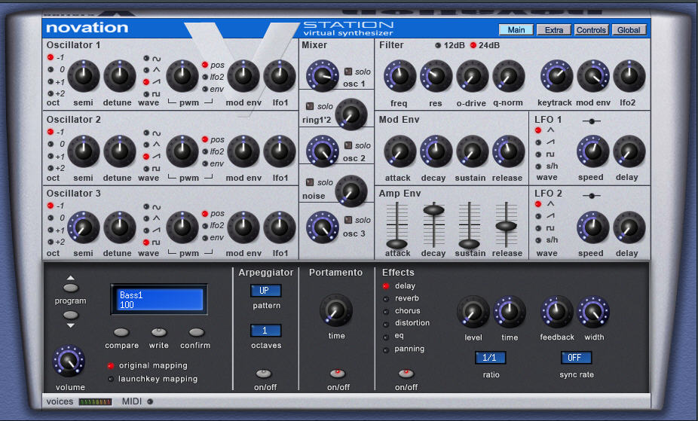
Task: Click the write button
Action: (x=159, y=332)
